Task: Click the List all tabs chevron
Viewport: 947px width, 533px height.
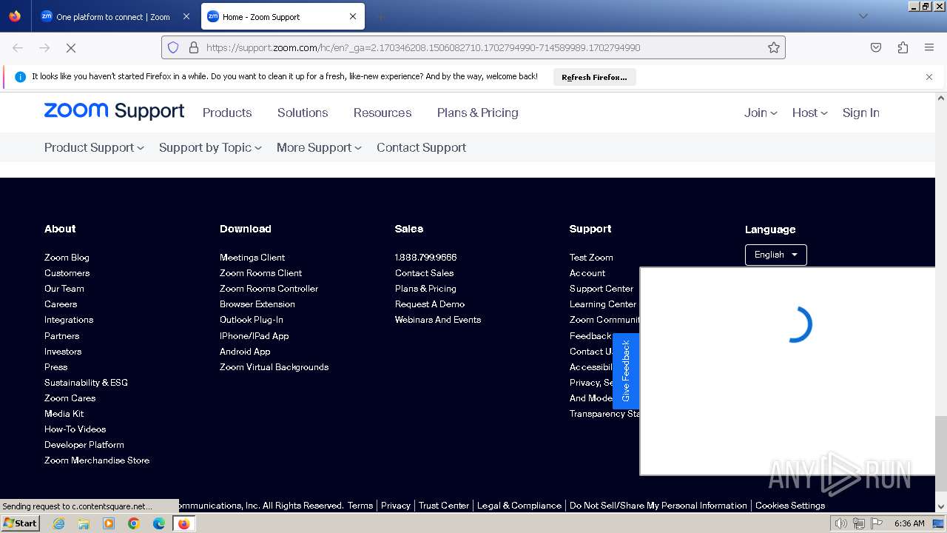Action: click(x=863, y=16)
